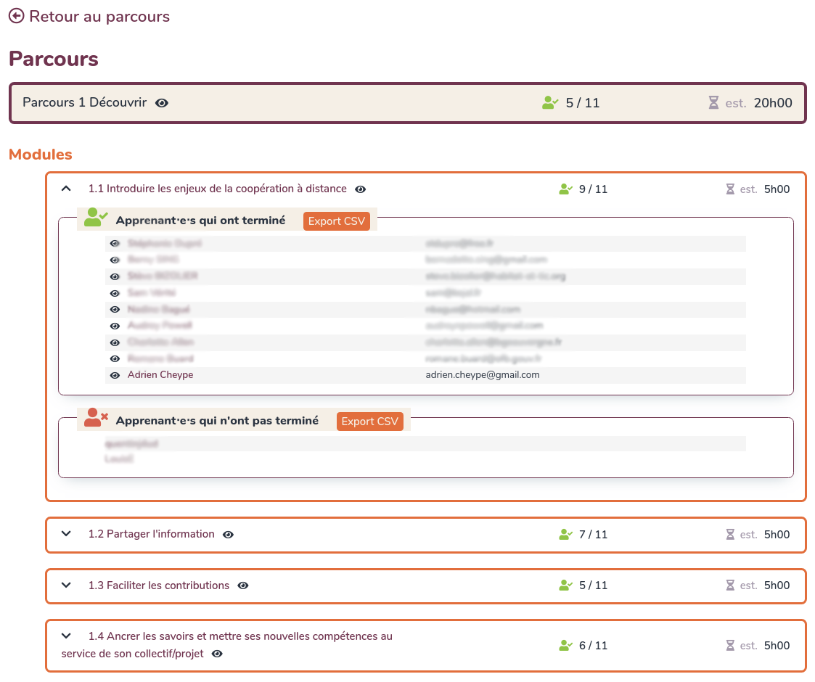Image resolution: width=815 pixels, height=682 pixels.
Task: Click the green user icon beside 6 / 11
Action: (566, 646)
